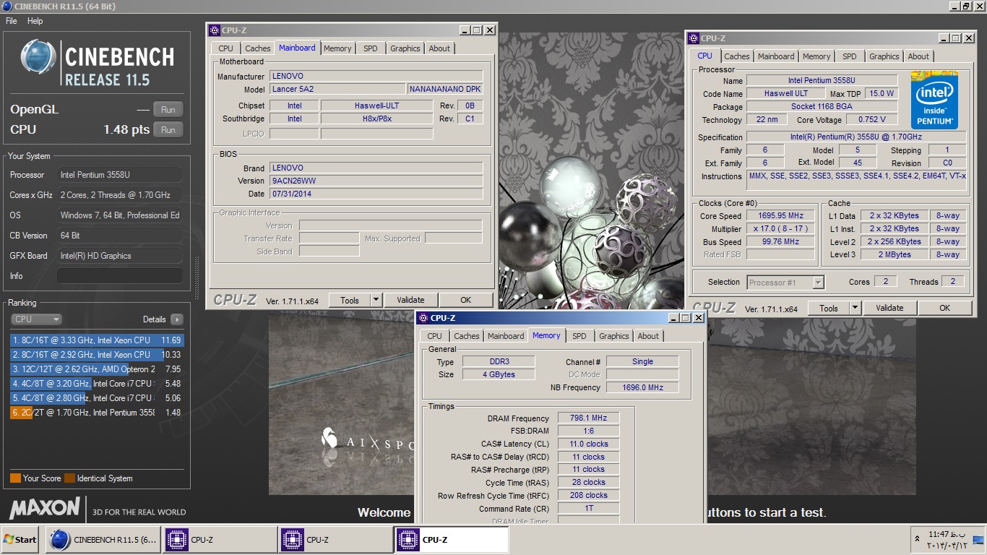Select ranking row 8C/16T @ 2.92 GHz Xeon
This screenshot has width=987, height=555.
point(97,355)
